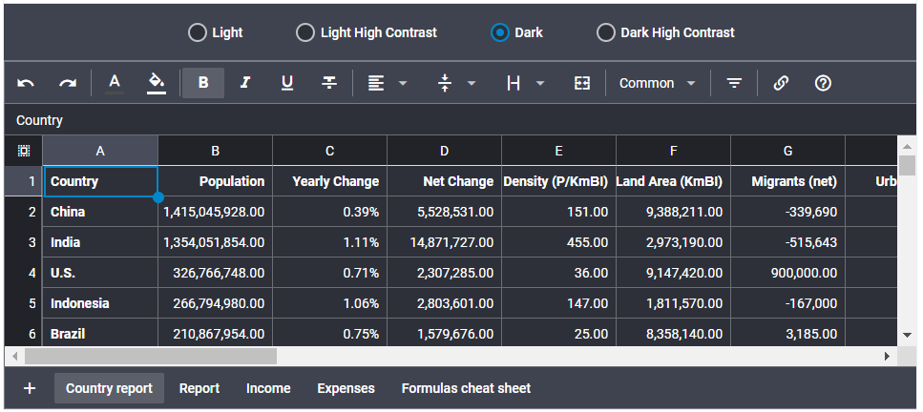Select the Light High Contrast radio button
Viewport: 923px width, 412px height.
[305, 33]
